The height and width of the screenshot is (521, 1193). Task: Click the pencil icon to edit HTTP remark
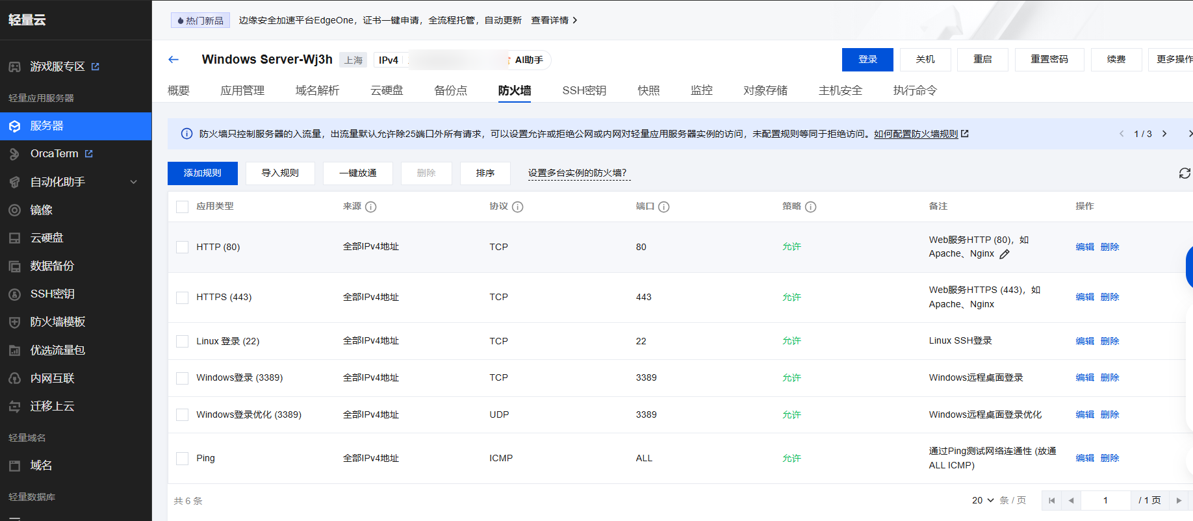1005,254
